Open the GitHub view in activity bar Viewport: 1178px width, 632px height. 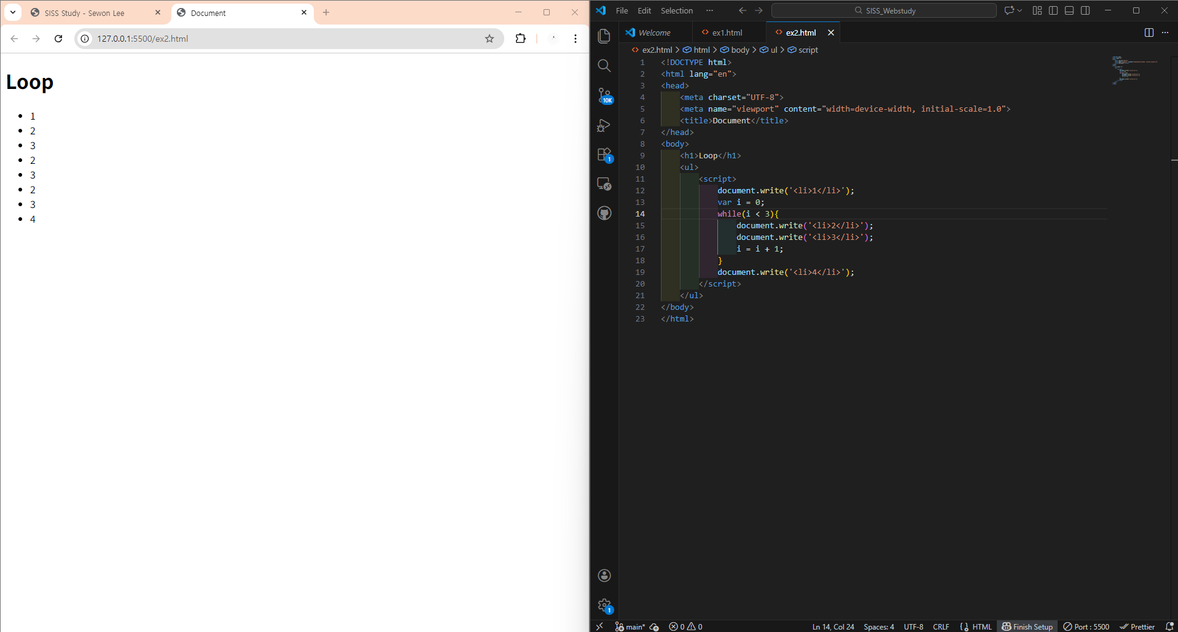click(x=604, y=214)
